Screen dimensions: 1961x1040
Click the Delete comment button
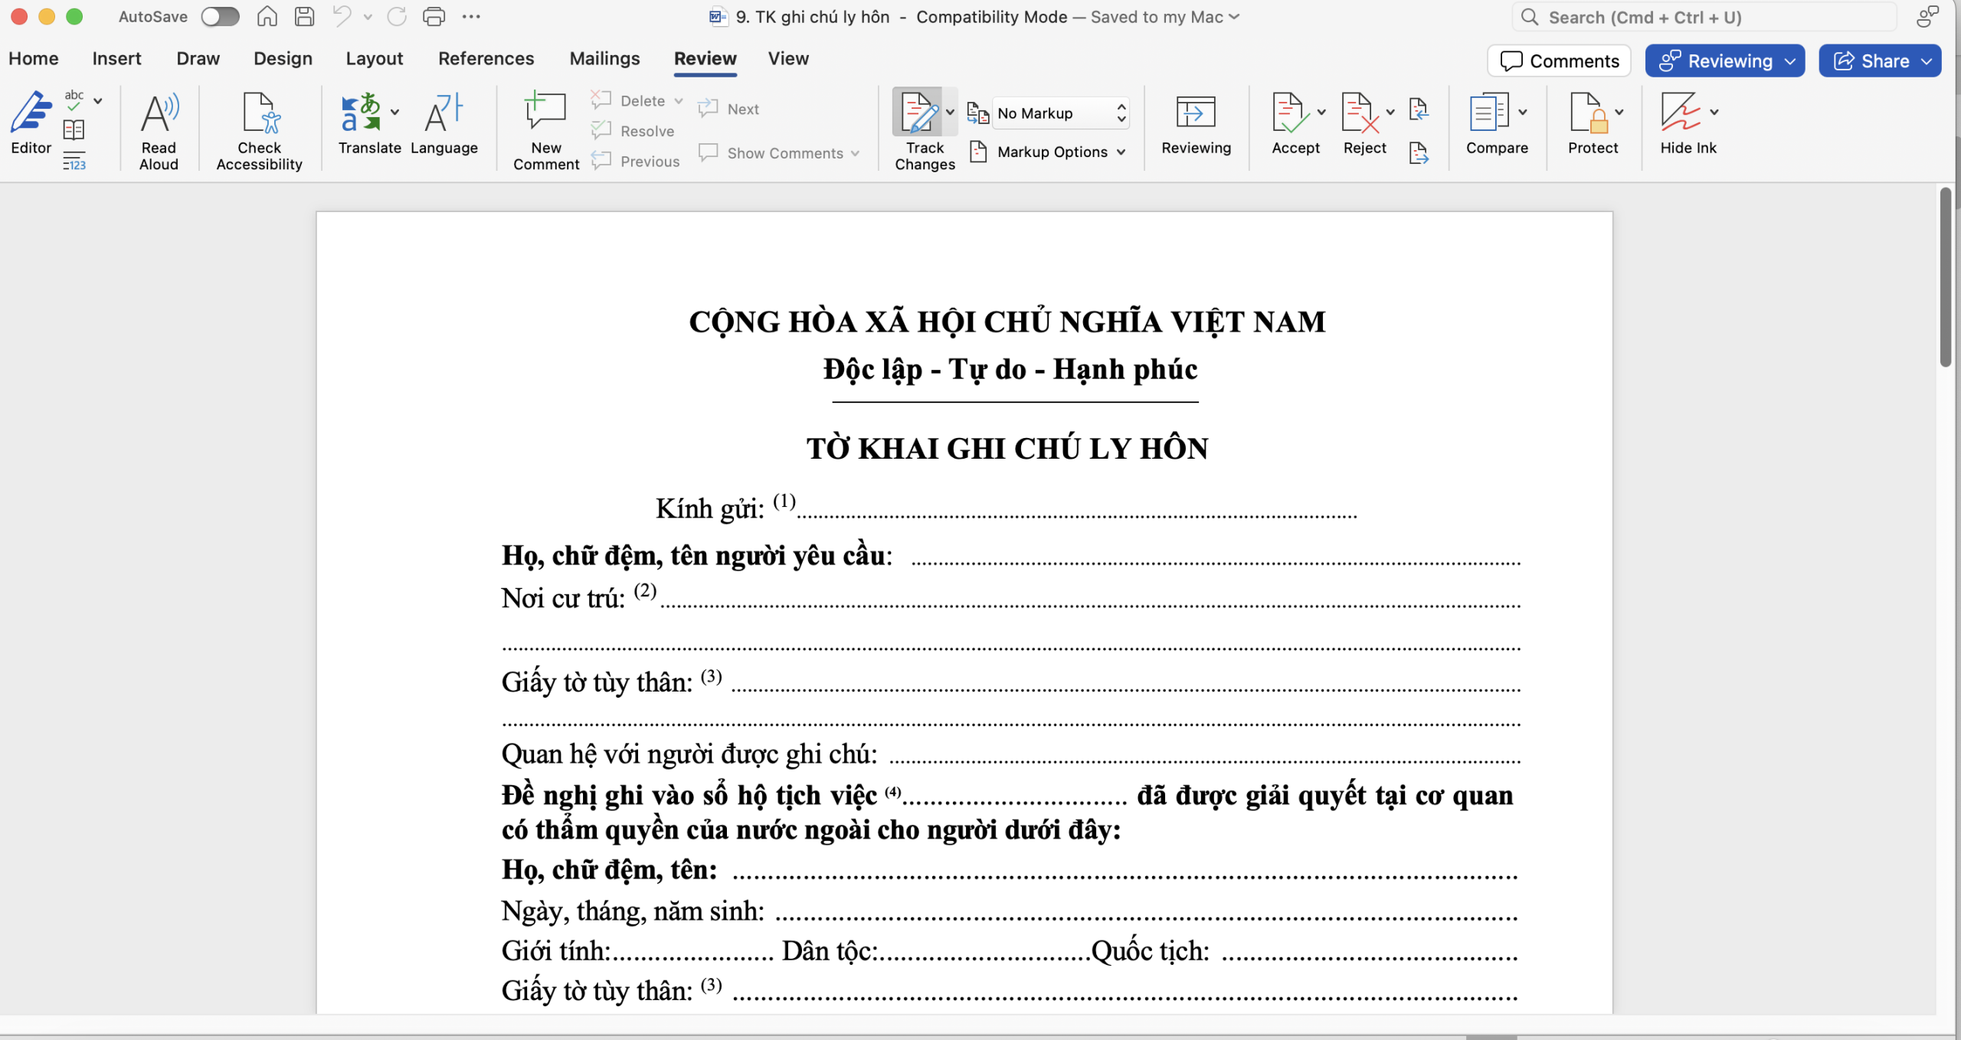628,100
